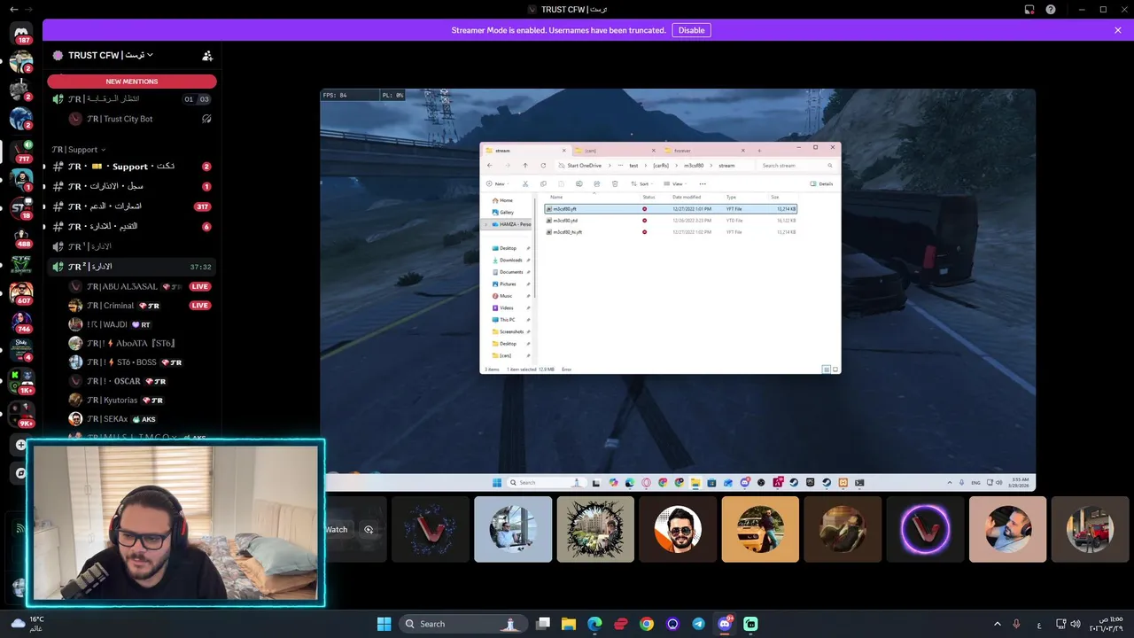The width and height of the screenshot is (1134, 638).
Task: Open the View dropdown in streamed File Explorer
Action: (677, 183)
